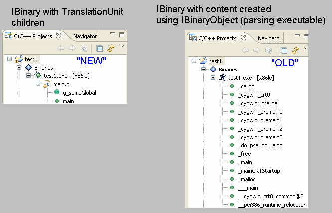The width and height of the screenshot is (332, 213).
Task: Switch to Navigator tab in NEW panel
Action: 85,36
